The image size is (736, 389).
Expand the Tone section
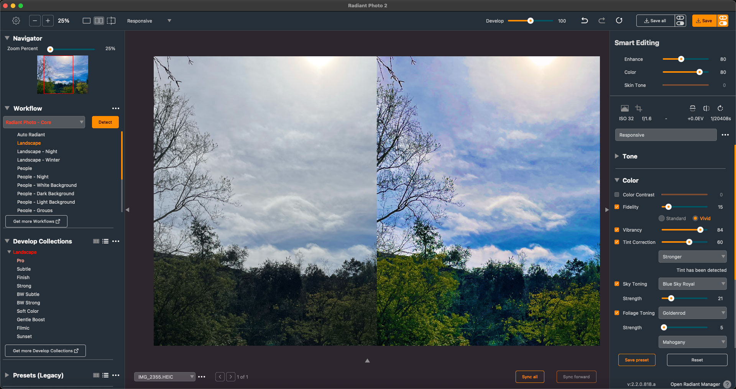click(617, 156)
